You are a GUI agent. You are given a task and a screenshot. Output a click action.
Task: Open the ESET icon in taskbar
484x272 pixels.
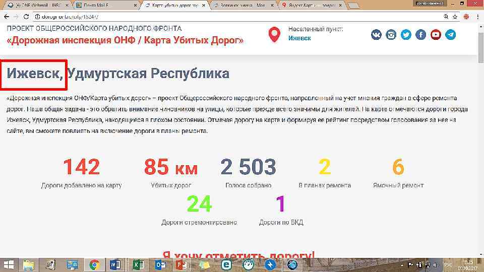point(226,265)
